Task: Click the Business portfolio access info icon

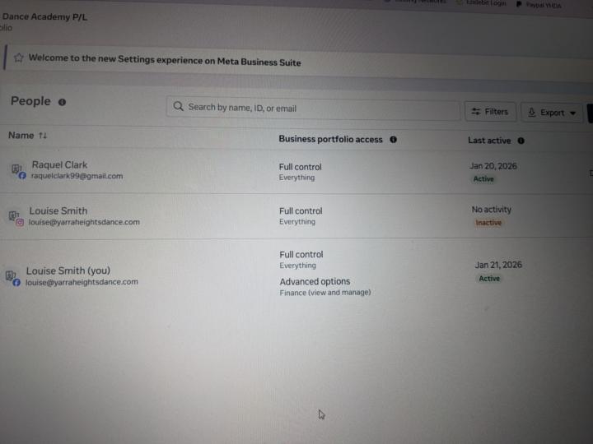Action: coord(393,140)
